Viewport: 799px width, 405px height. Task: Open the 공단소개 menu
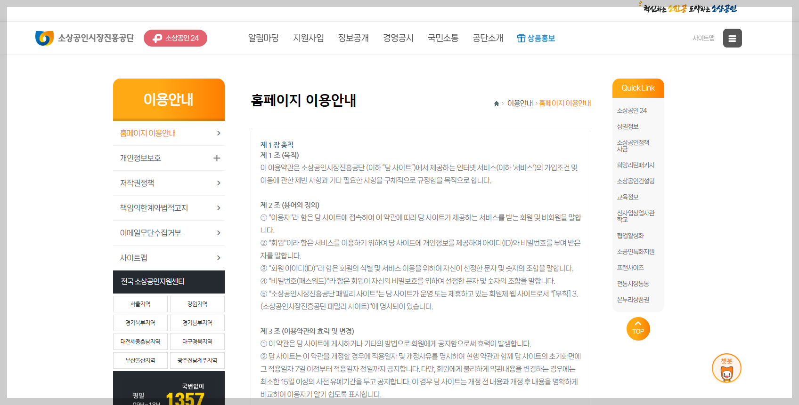pos(488,38)
